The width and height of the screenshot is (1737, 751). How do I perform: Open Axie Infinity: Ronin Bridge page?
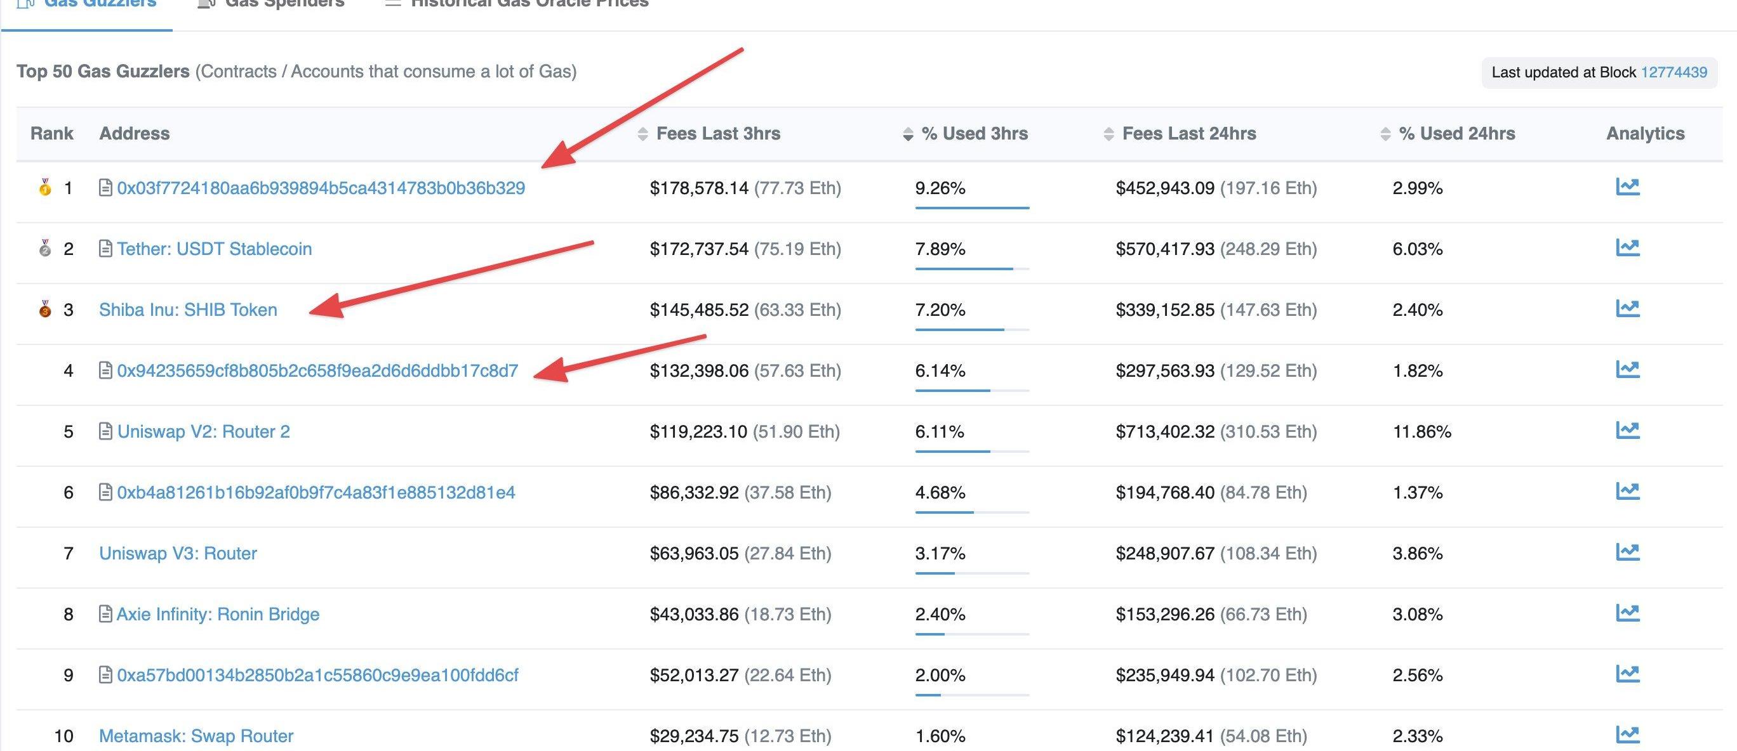click(218, 614)
